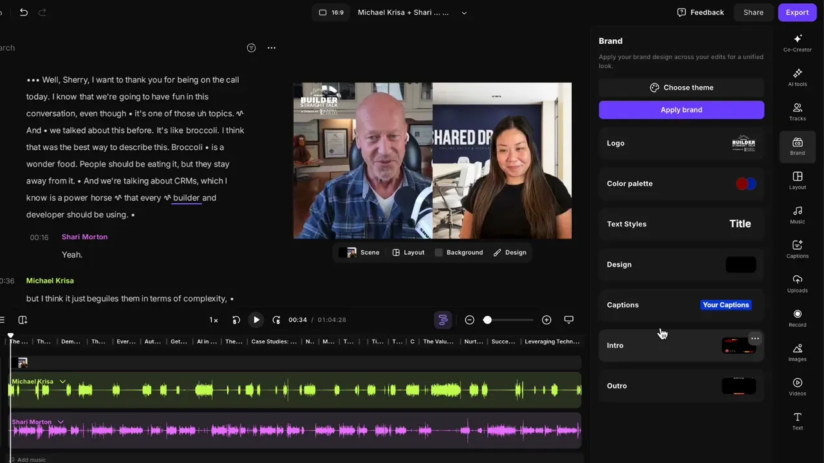Toggle Your Captions setting

point(726,304)
